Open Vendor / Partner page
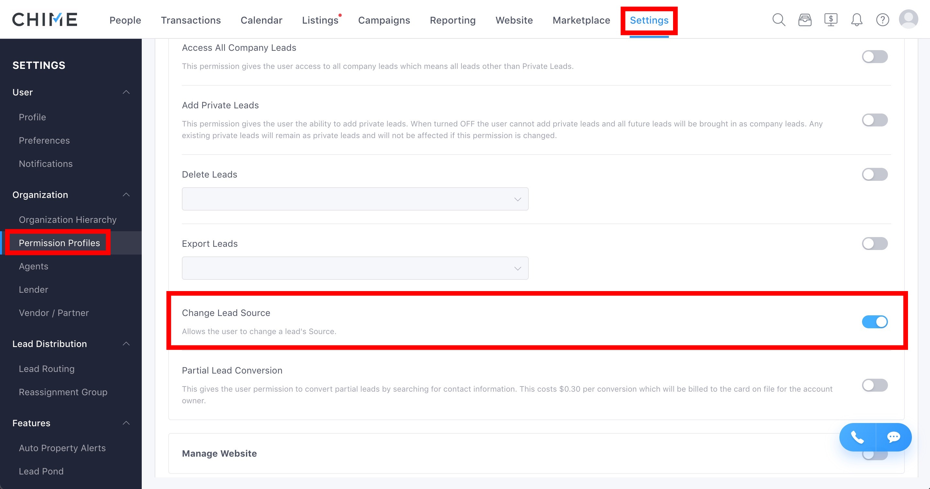 point(54,313)
